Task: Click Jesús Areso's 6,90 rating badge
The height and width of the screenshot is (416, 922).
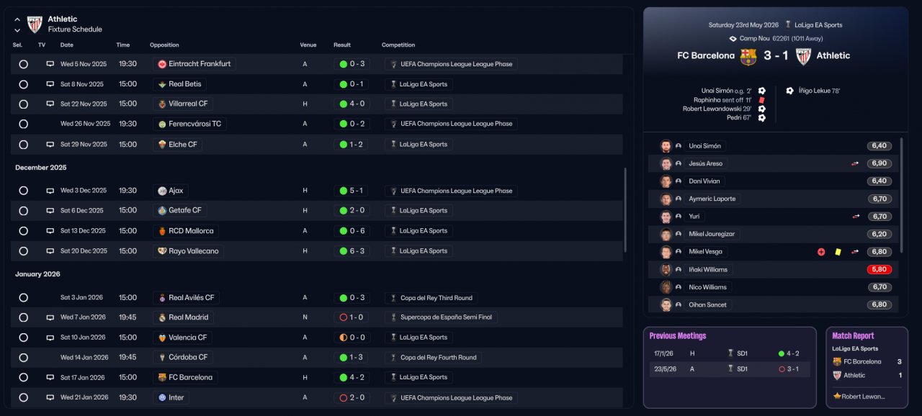Action: (x=879, y=163)
